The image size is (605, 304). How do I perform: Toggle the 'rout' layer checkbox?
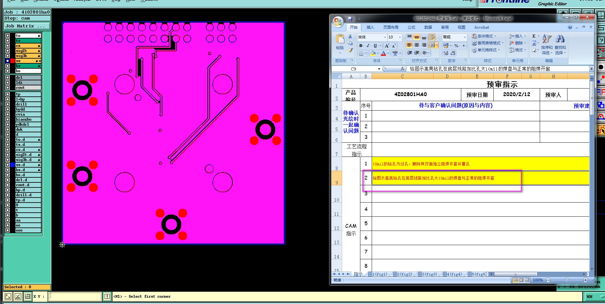[8, 88]
